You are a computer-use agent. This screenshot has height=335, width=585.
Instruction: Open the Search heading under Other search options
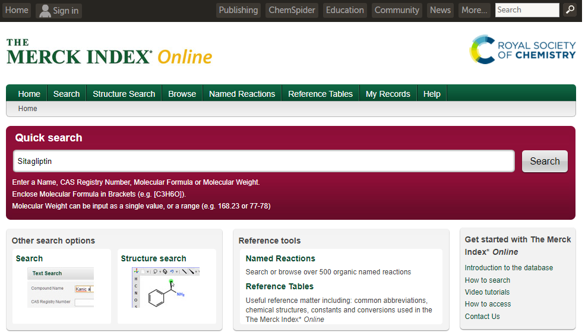pos(29,258)
